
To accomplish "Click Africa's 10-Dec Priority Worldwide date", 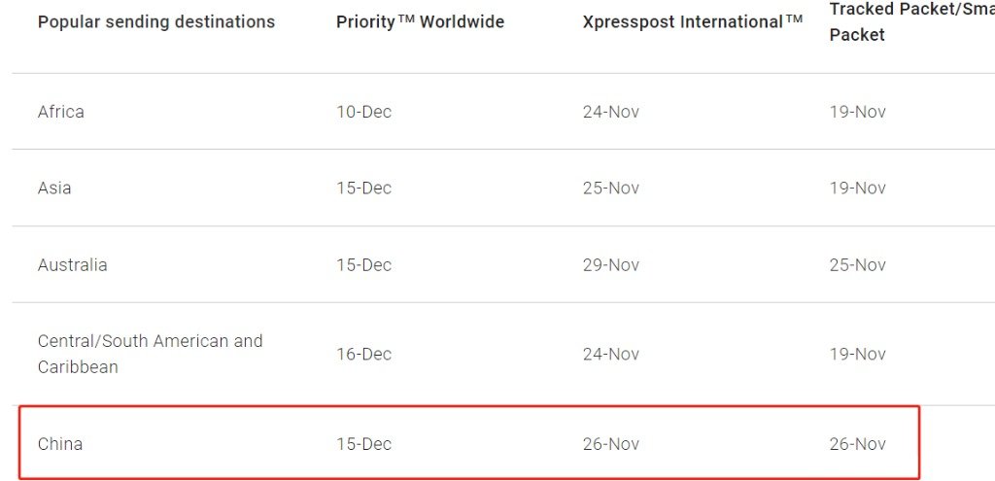I will (364, 112).
